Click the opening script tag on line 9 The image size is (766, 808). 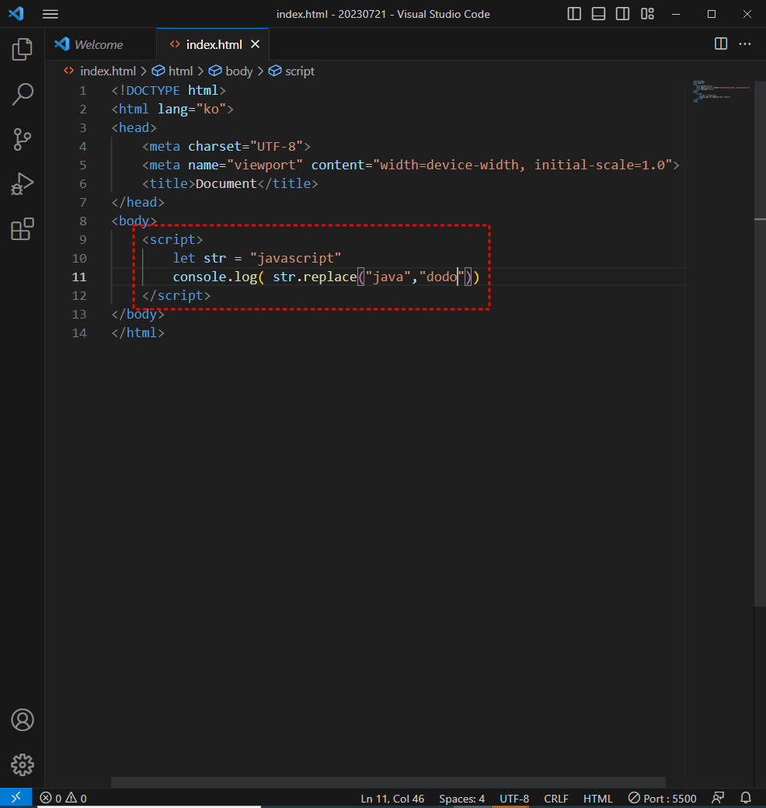[172, 239]
